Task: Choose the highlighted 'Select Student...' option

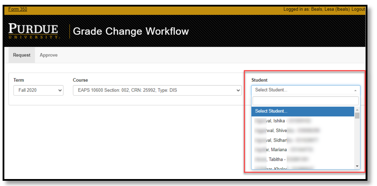Action: [x=303, y=111]
